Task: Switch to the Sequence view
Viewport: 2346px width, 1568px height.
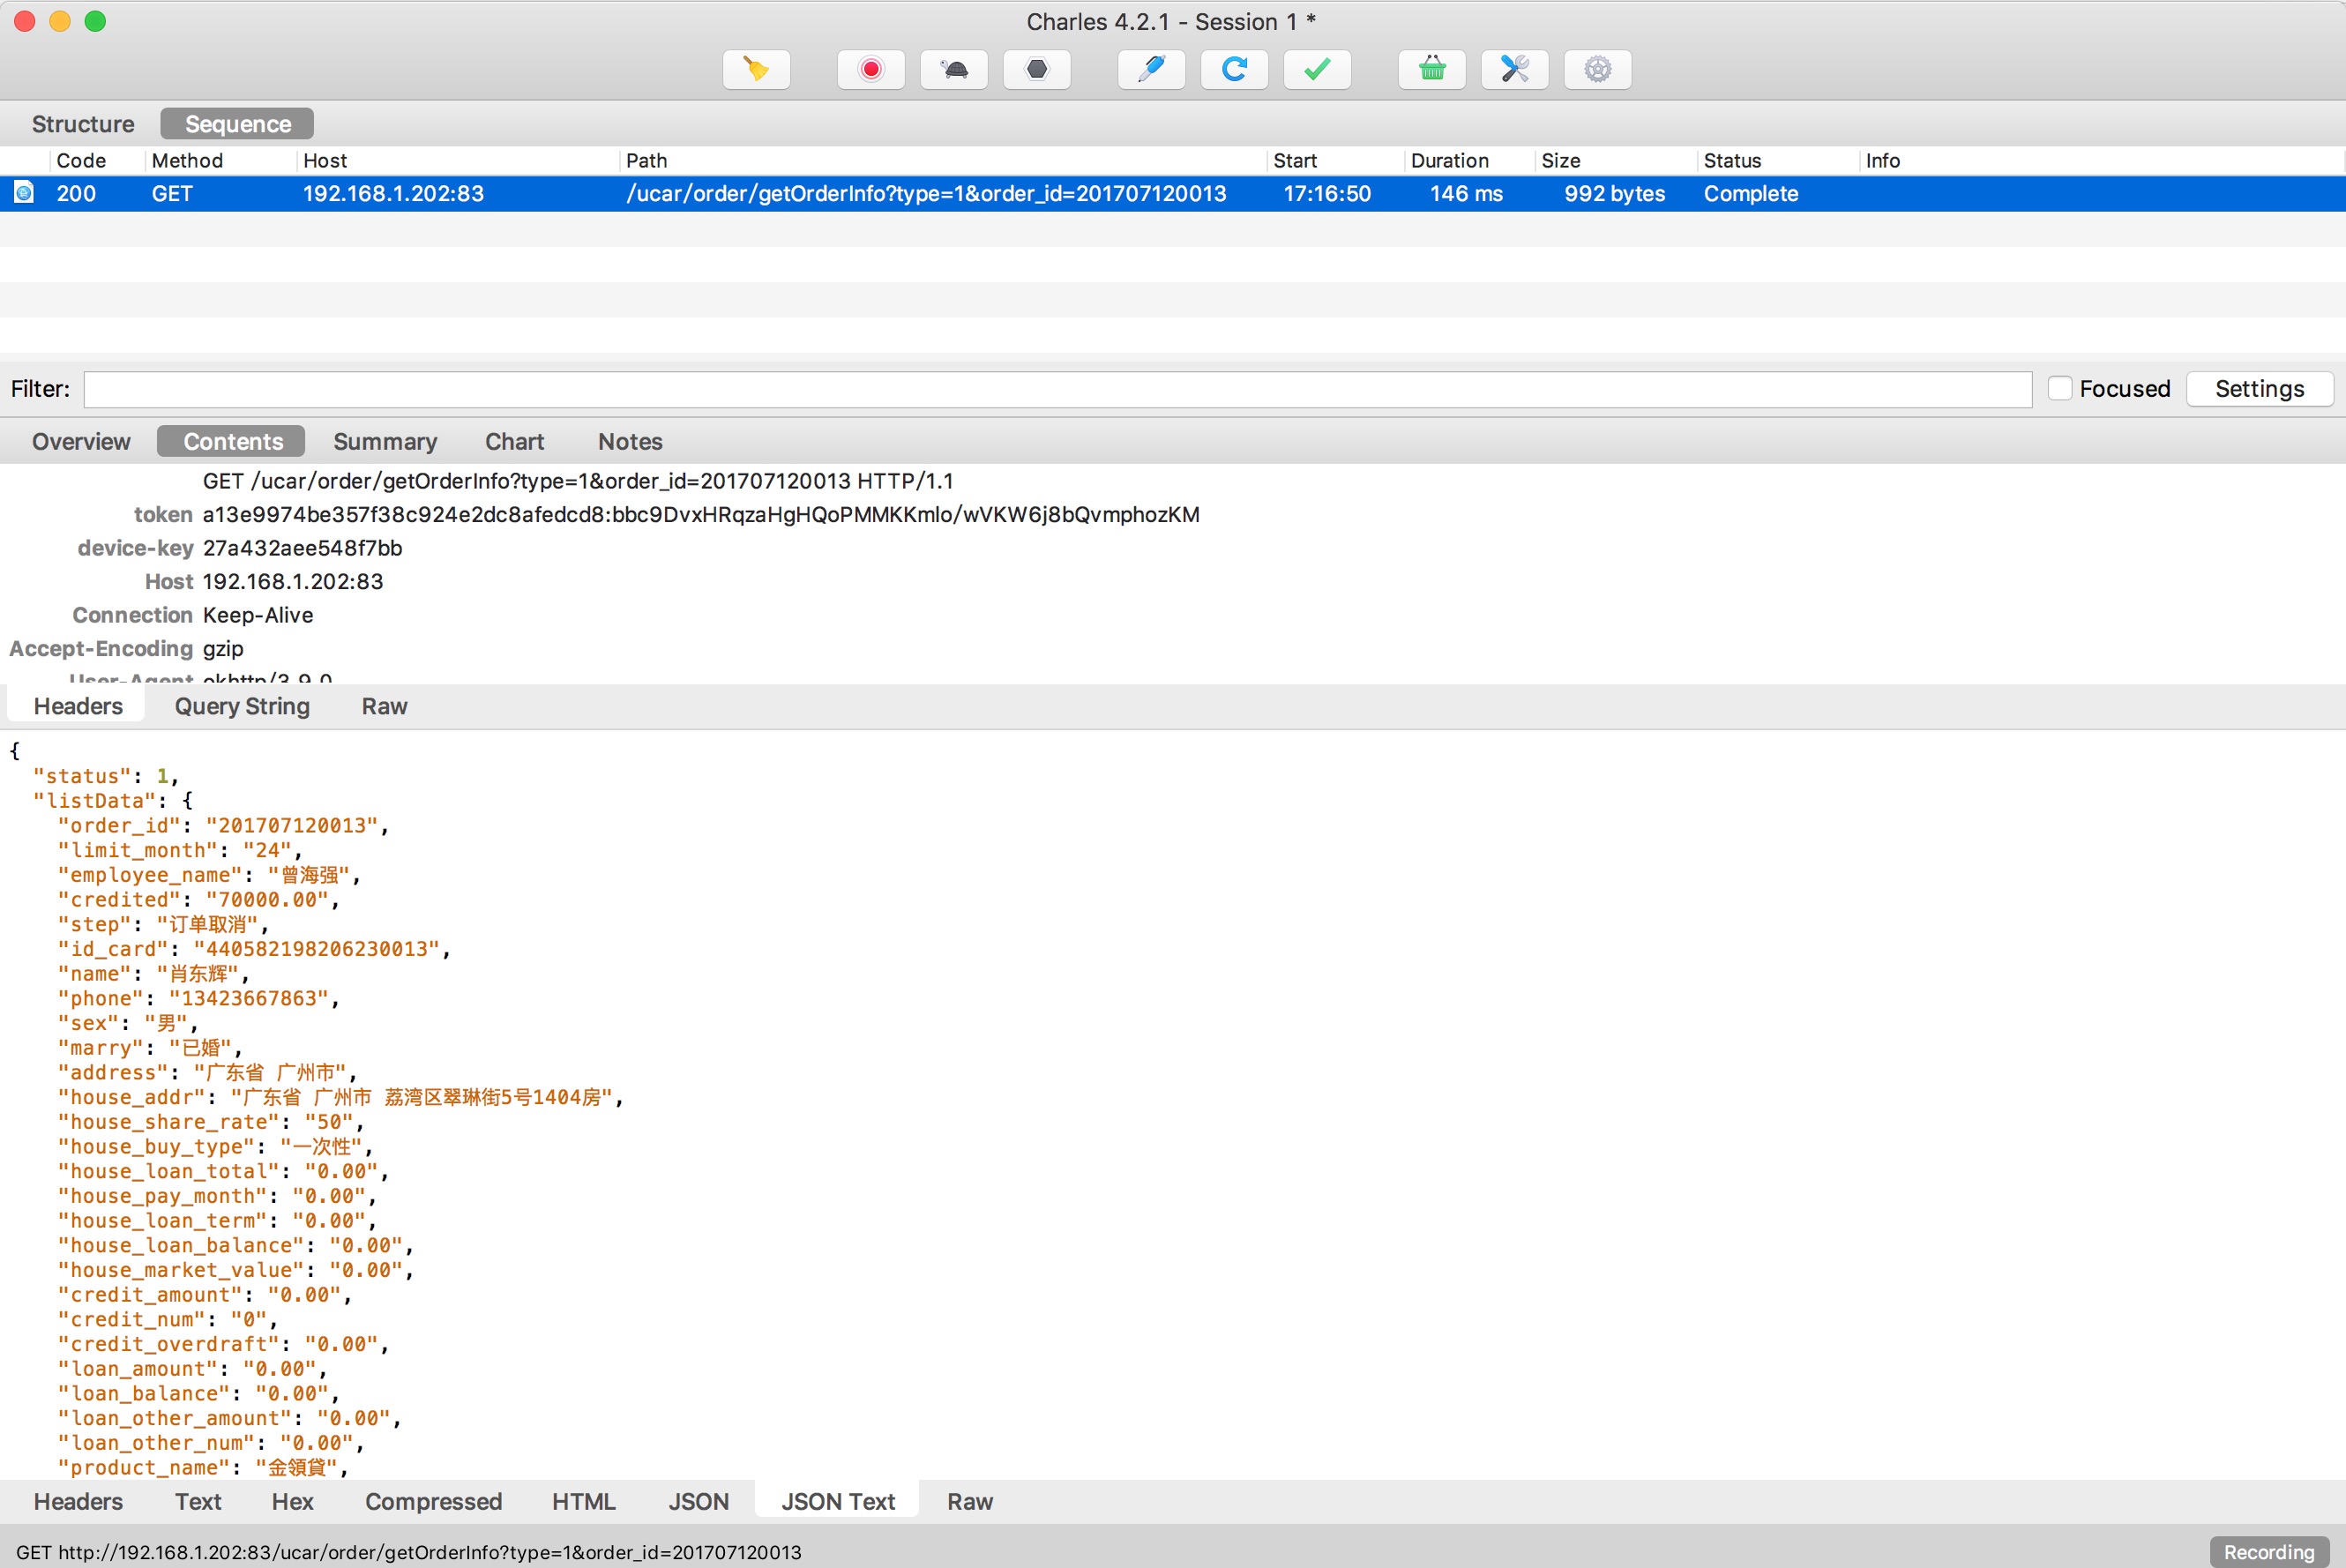Action: pyautogui.click(x=238, y=124)
